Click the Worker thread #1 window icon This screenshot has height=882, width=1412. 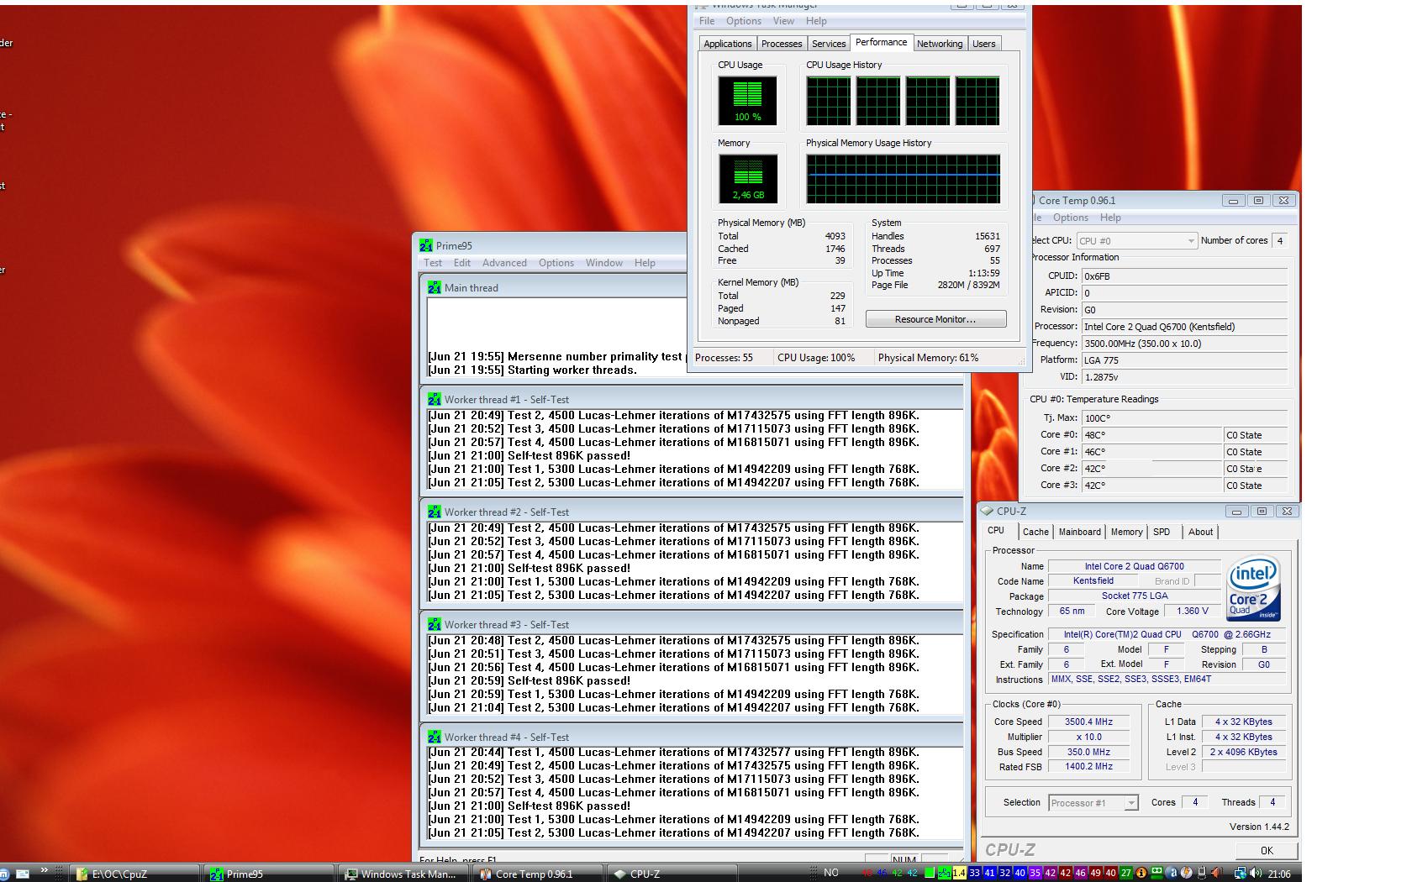tap(435, 399)
